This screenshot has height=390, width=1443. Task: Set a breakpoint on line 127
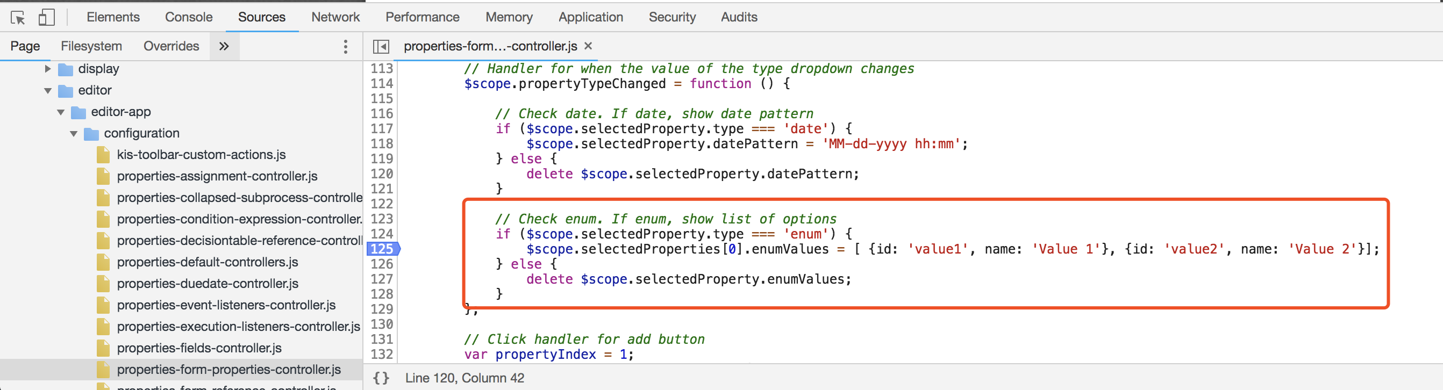[x=382, y=279]
